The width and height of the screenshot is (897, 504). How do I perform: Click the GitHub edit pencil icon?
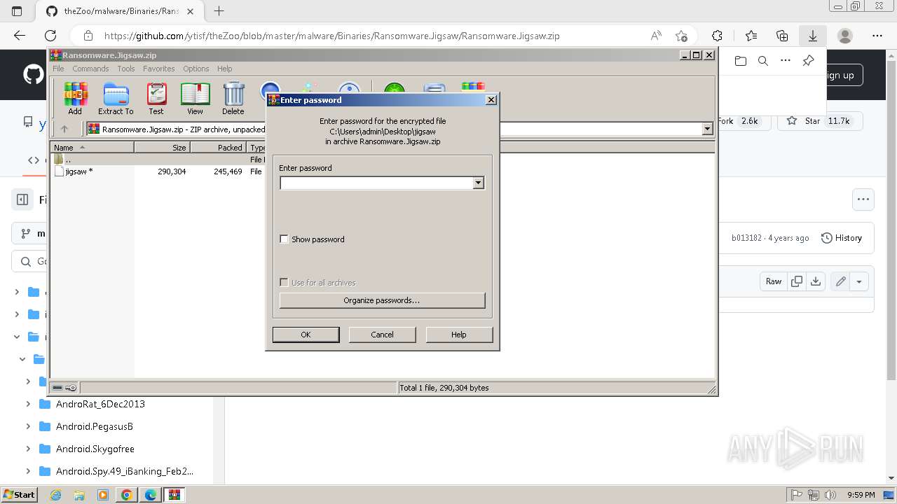click(840, 281)
